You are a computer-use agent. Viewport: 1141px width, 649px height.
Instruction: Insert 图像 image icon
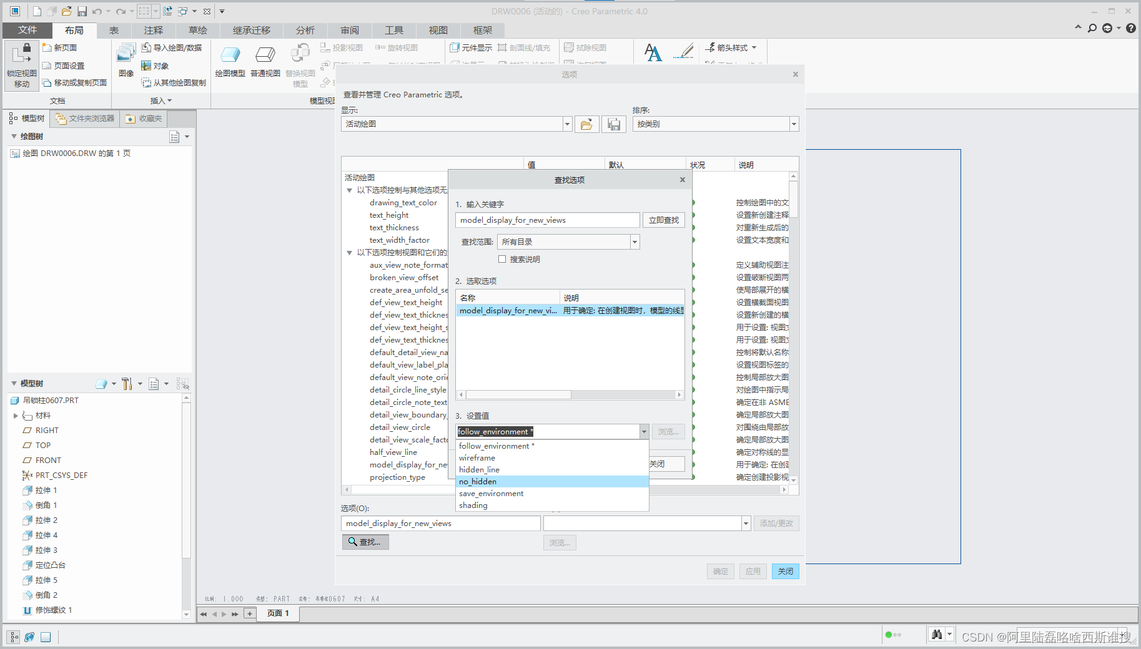[126, 61]
